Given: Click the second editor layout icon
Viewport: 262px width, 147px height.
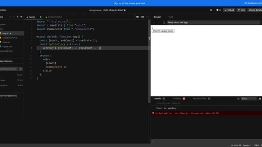Looking at the screenshot, I should coord(142,17).
